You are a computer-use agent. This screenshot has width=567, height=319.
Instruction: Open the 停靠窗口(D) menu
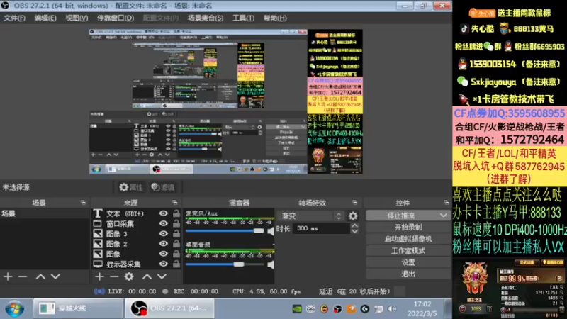pos(116,18)
